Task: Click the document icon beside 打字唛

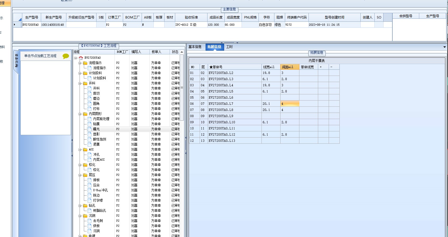Action: click(x=89, y=200)
